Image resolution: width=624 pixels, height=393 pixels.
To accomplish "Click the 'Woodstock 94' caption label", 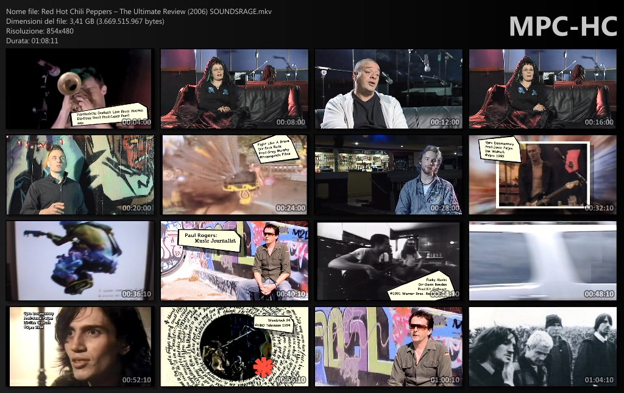I will pos(274,324).
